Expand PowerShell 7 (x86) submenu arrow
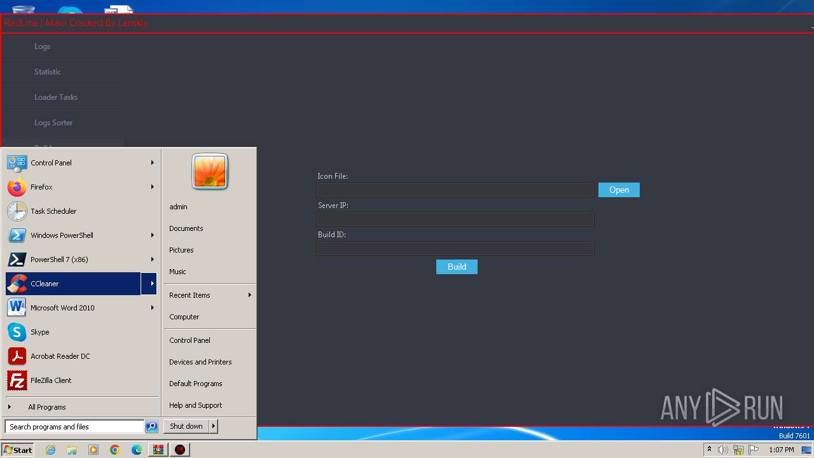The image size is (814, 458). point(153,260)
